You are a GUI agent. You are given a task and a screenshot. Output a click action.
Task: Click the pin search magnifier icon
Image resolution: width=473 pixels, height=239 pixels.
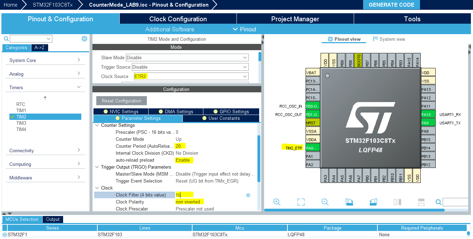point(438,202)
